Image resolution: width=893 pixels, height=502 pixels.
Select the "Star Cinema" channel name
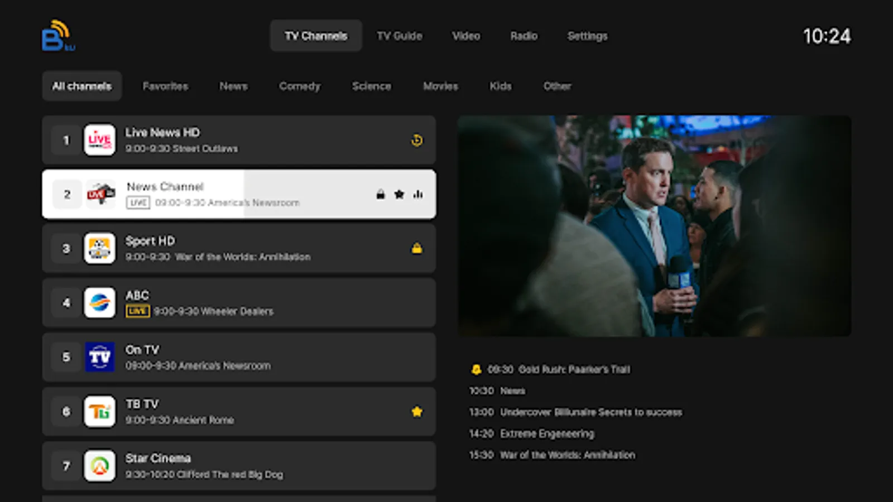point(158,458)
